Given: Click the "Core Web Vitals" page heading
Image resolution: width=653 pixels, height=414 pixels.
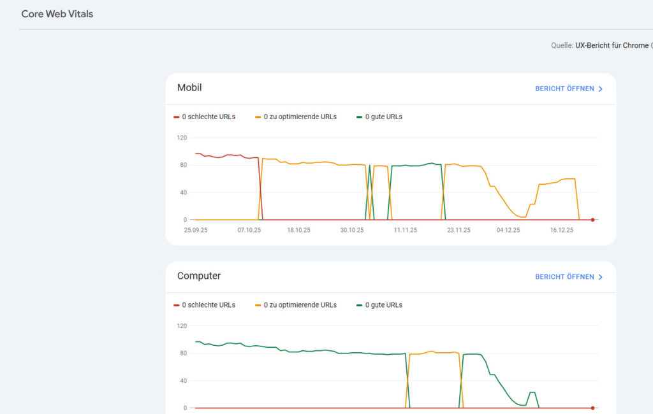Looking at the screenshot, I should [x=57, y=13].
